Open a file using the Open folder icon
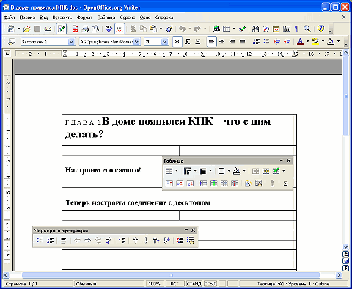352x289 pixels. coord(26,29)
